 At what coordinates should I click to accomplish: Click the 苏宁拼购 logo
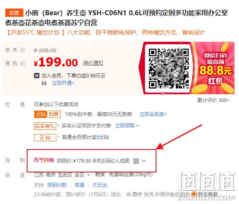tap(44, 160)
